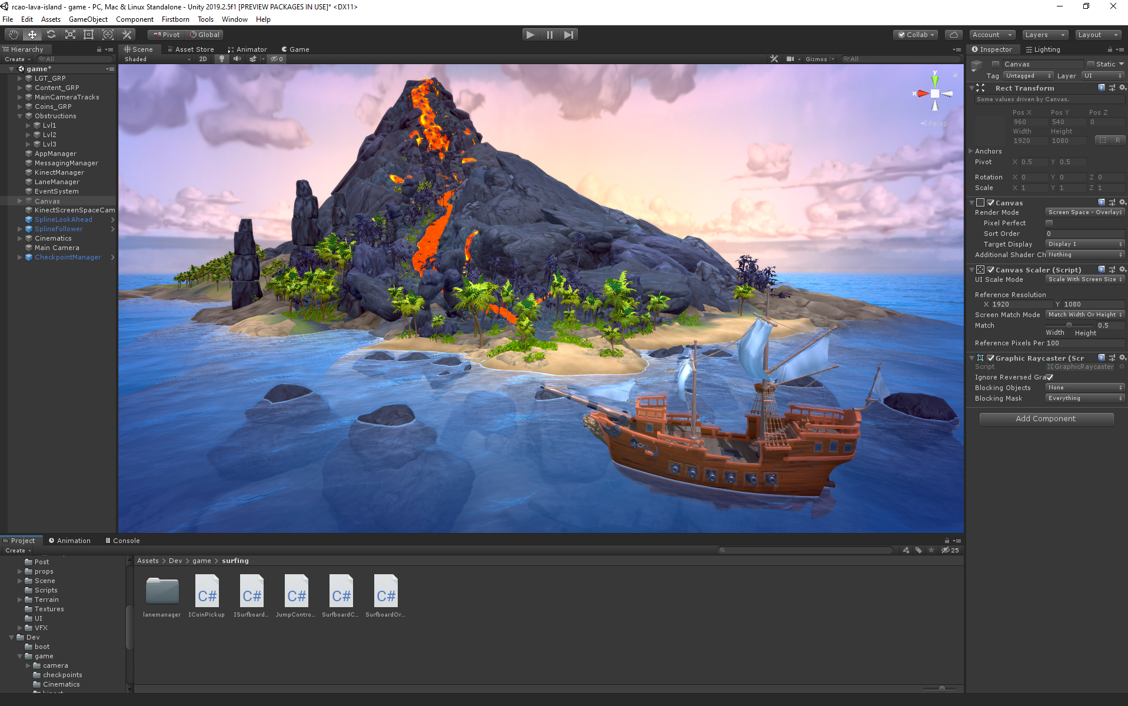Viewport: 1128px width, 706px height.
Task: Select the Move tool
Action: coord(32,35)
